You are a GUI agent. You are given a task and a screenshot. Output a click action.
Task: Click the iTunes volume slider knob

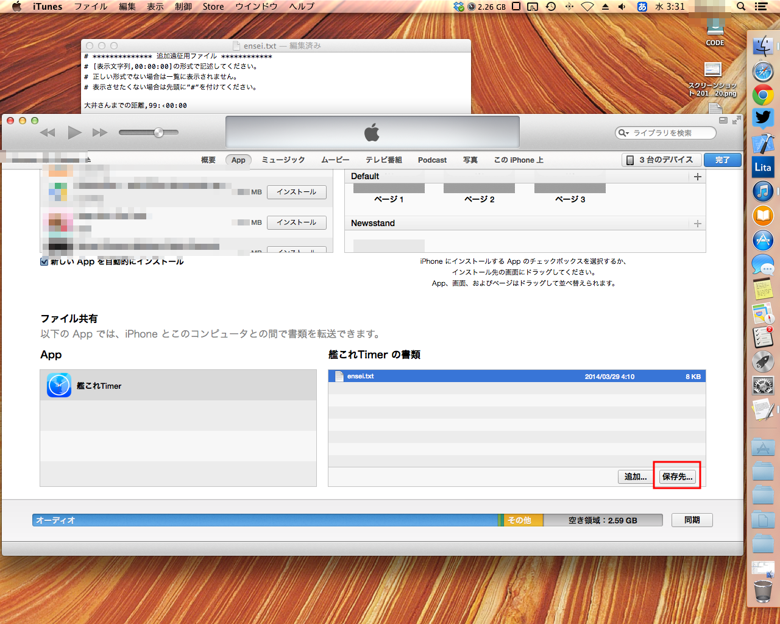tap(159, 132)
